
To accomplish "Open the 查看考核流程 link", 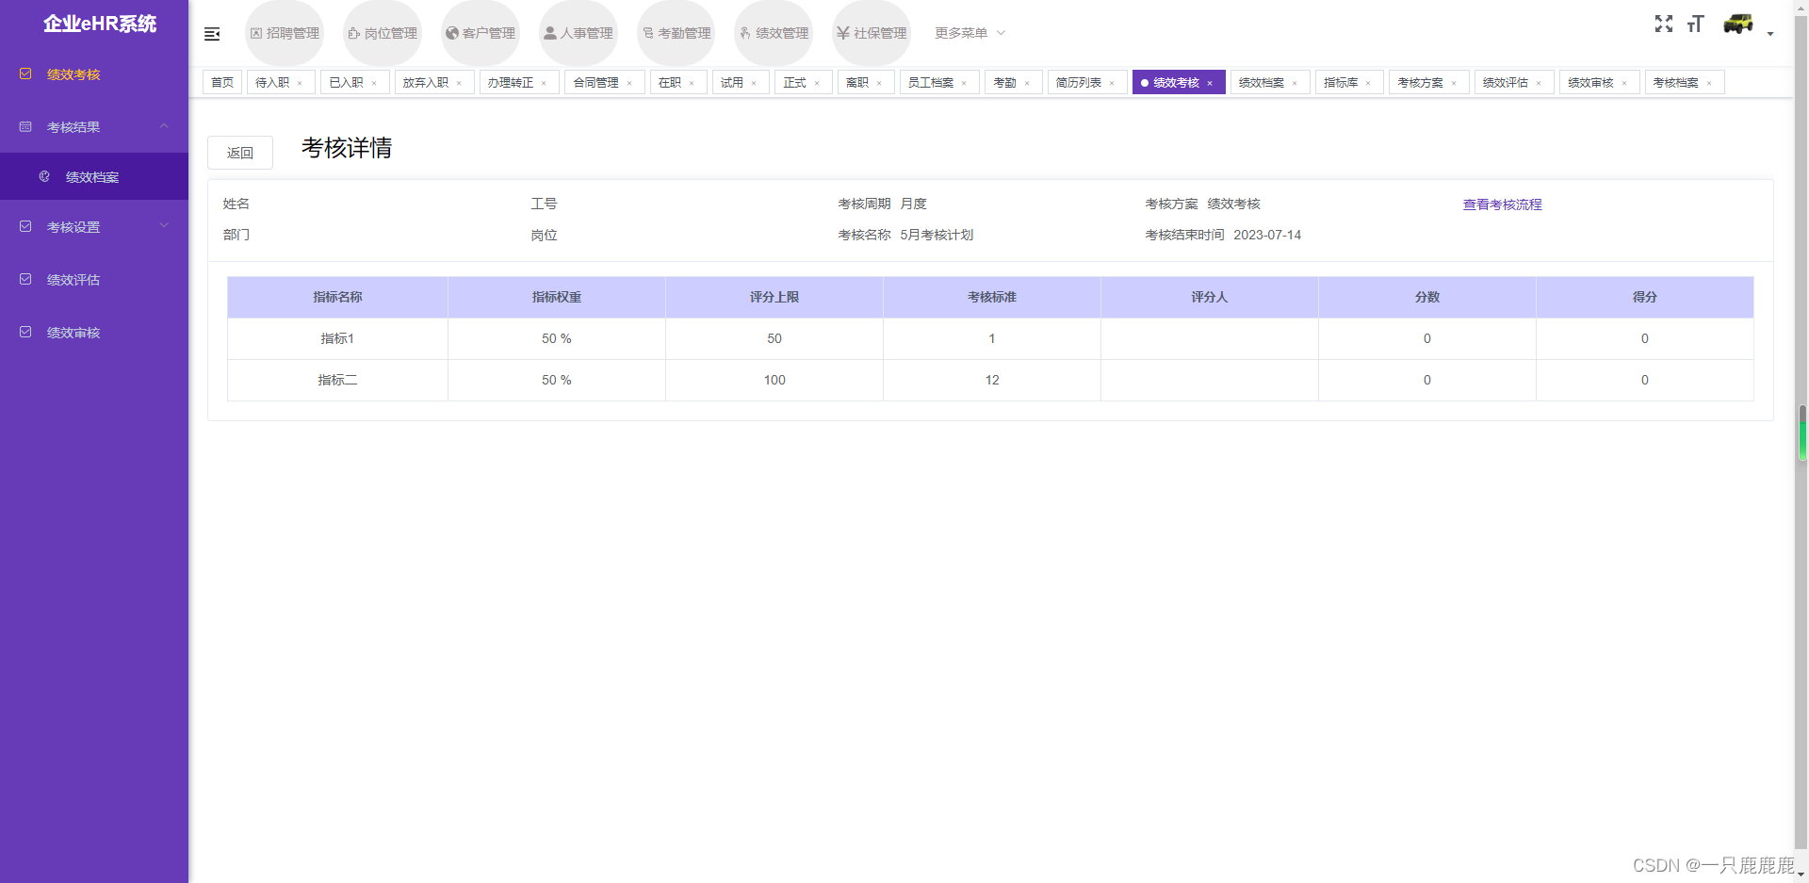I will 1502,204.
